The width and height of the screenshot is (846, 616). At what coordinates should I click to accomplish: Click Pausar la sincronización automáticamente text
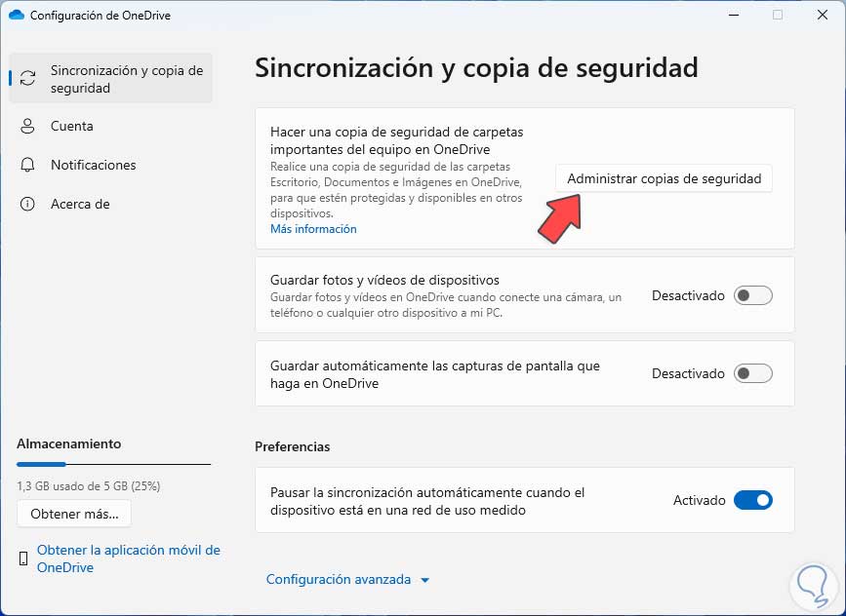click(x=427, y=501)
